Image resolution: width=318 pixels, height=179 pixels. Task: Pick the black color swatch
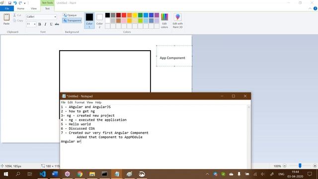tap(107, 15)
